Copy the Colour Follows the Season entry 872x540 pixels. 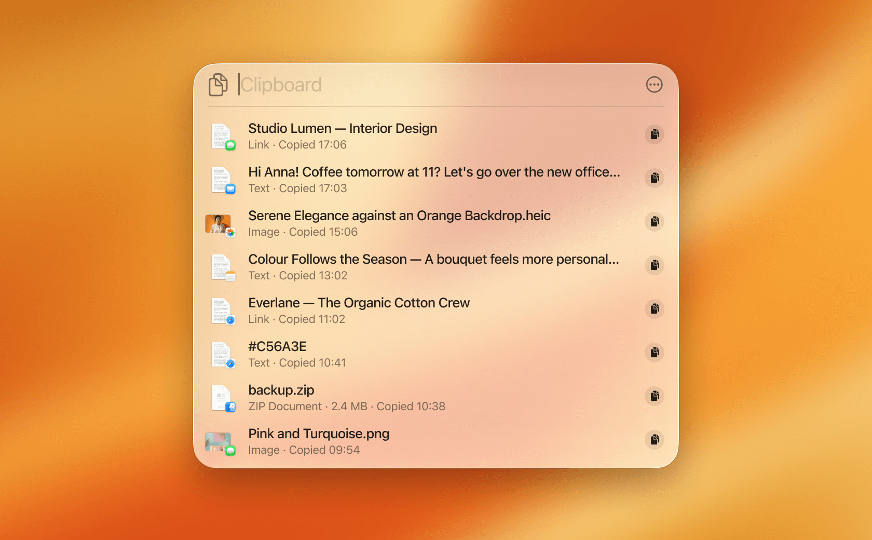point(655,265)
